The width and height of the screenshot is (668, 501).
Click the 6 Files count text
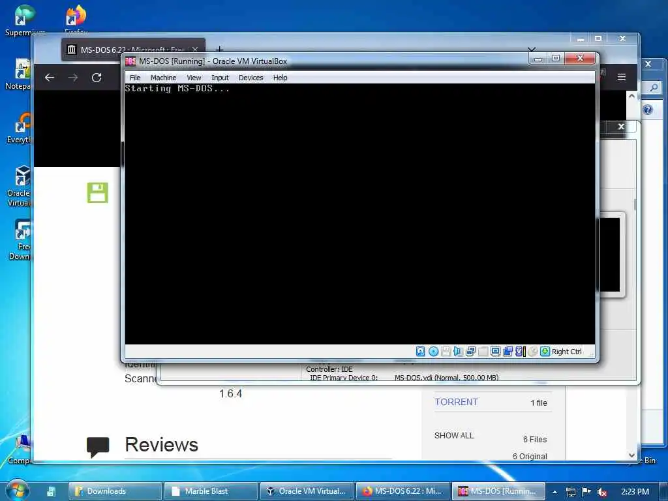(535, 439)
